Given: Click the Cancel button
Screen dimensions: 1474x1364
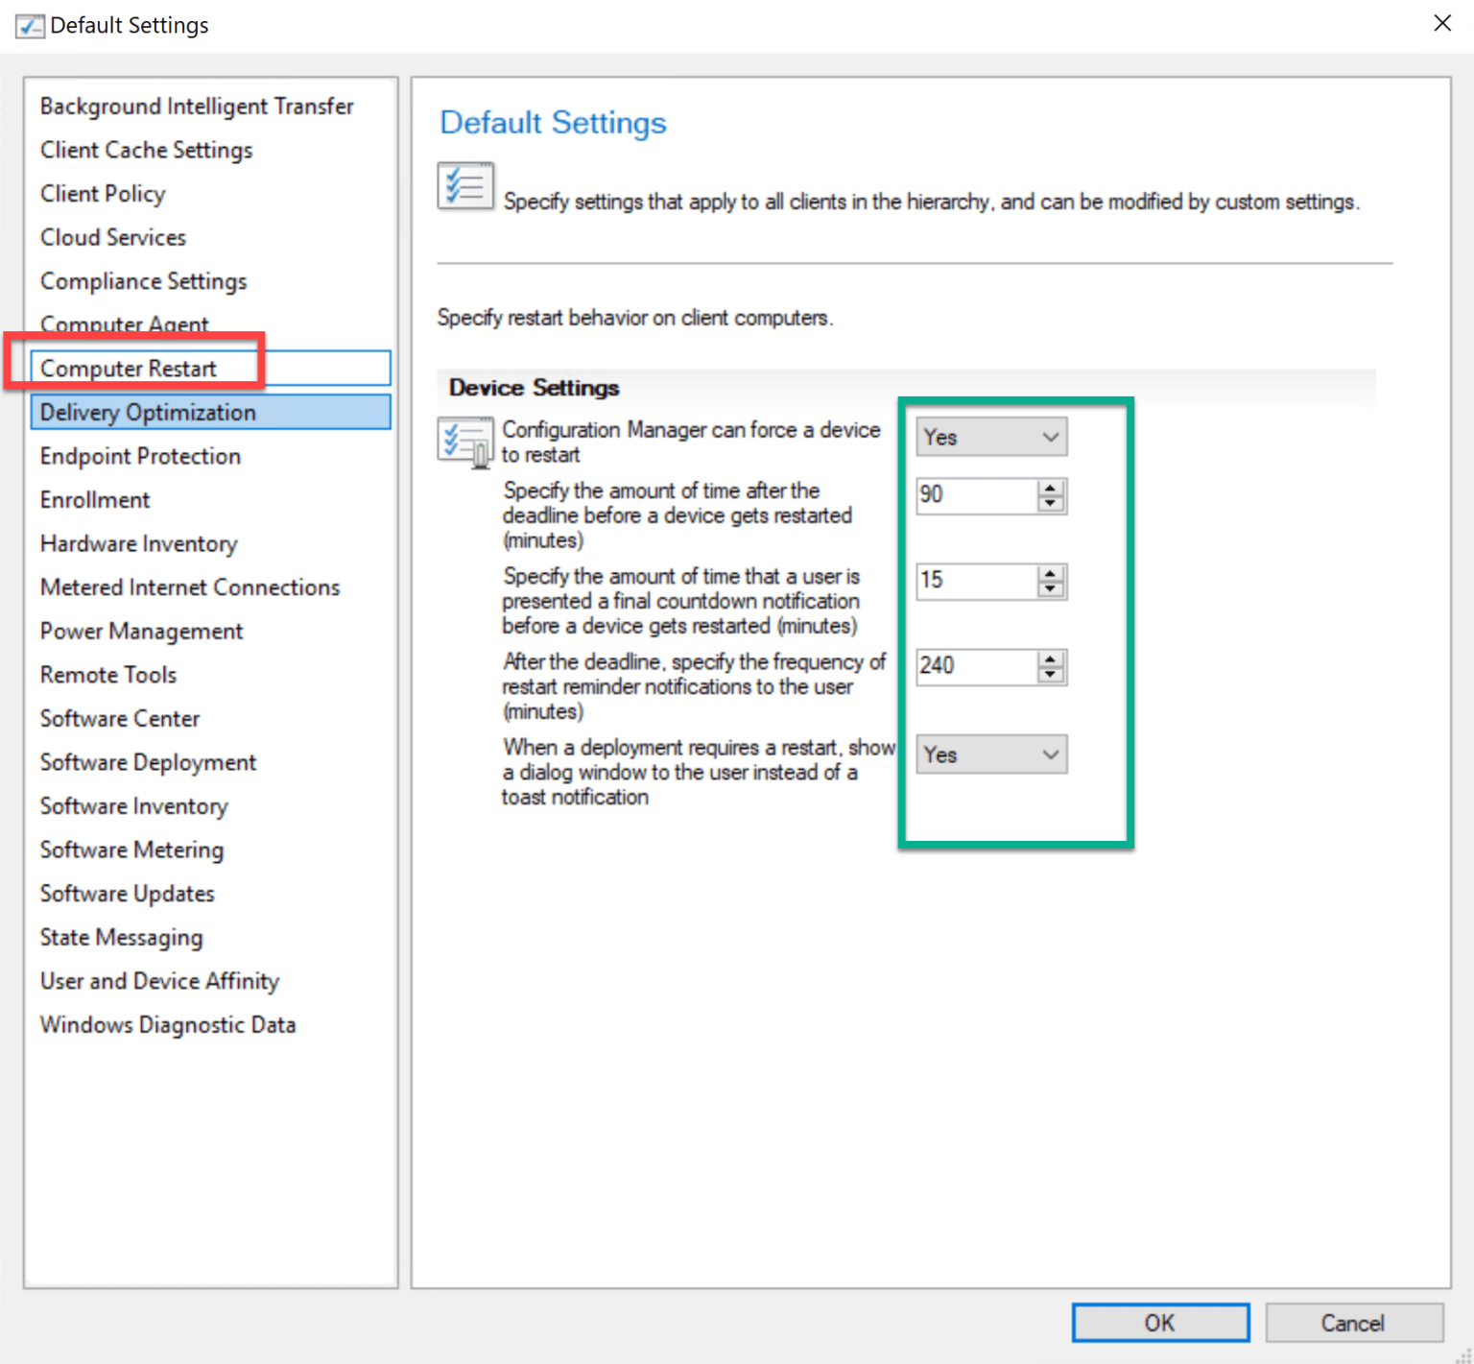Looking at the screenshot, I should pos(1354,1322).
